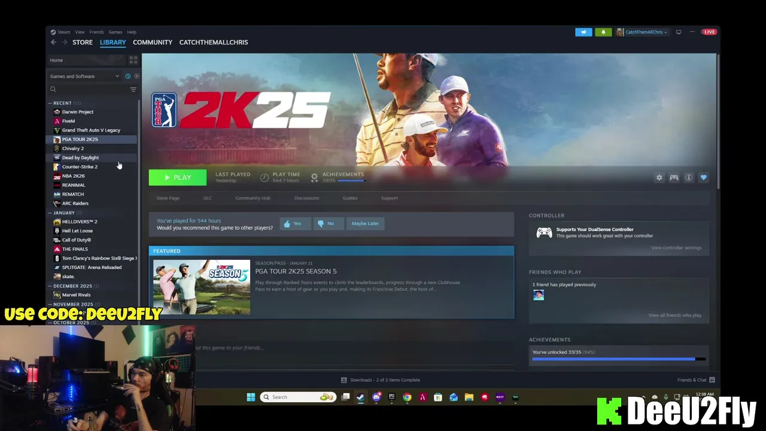
Task: Toggle the ready-to-play filter icon
Action: tap(136, 76)
